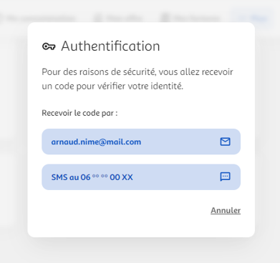Click the masked phone number 00 XX

(x=121, y=177)
